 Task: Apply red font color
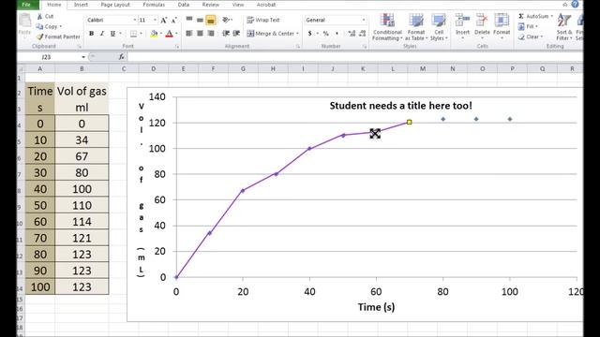pos(170,34)
